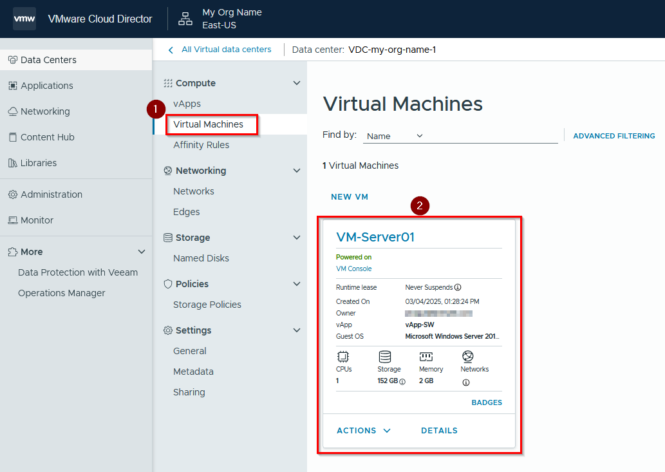The image size is (665, 472).
Task: Collapse the Settings section chevron
Action: coord(297,330)
